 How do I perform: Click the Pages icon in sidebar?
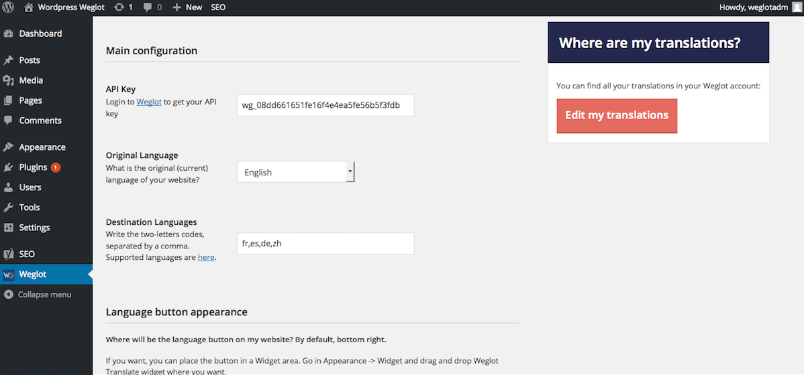(x=8, y=100)
